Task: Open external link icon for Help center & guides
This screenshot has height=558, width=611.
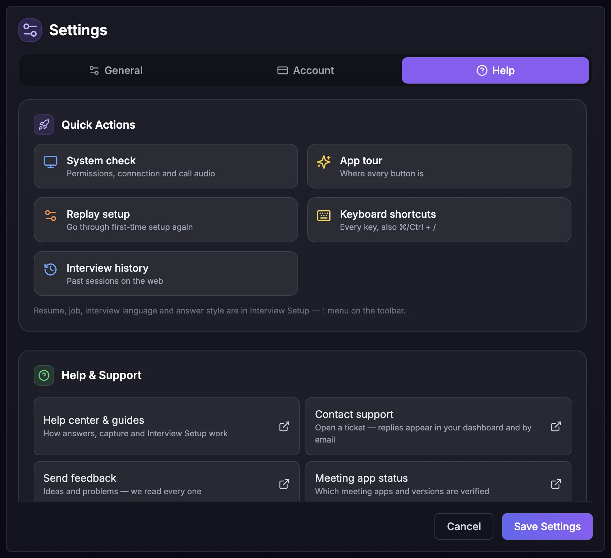Action: [x=284, y=426]
